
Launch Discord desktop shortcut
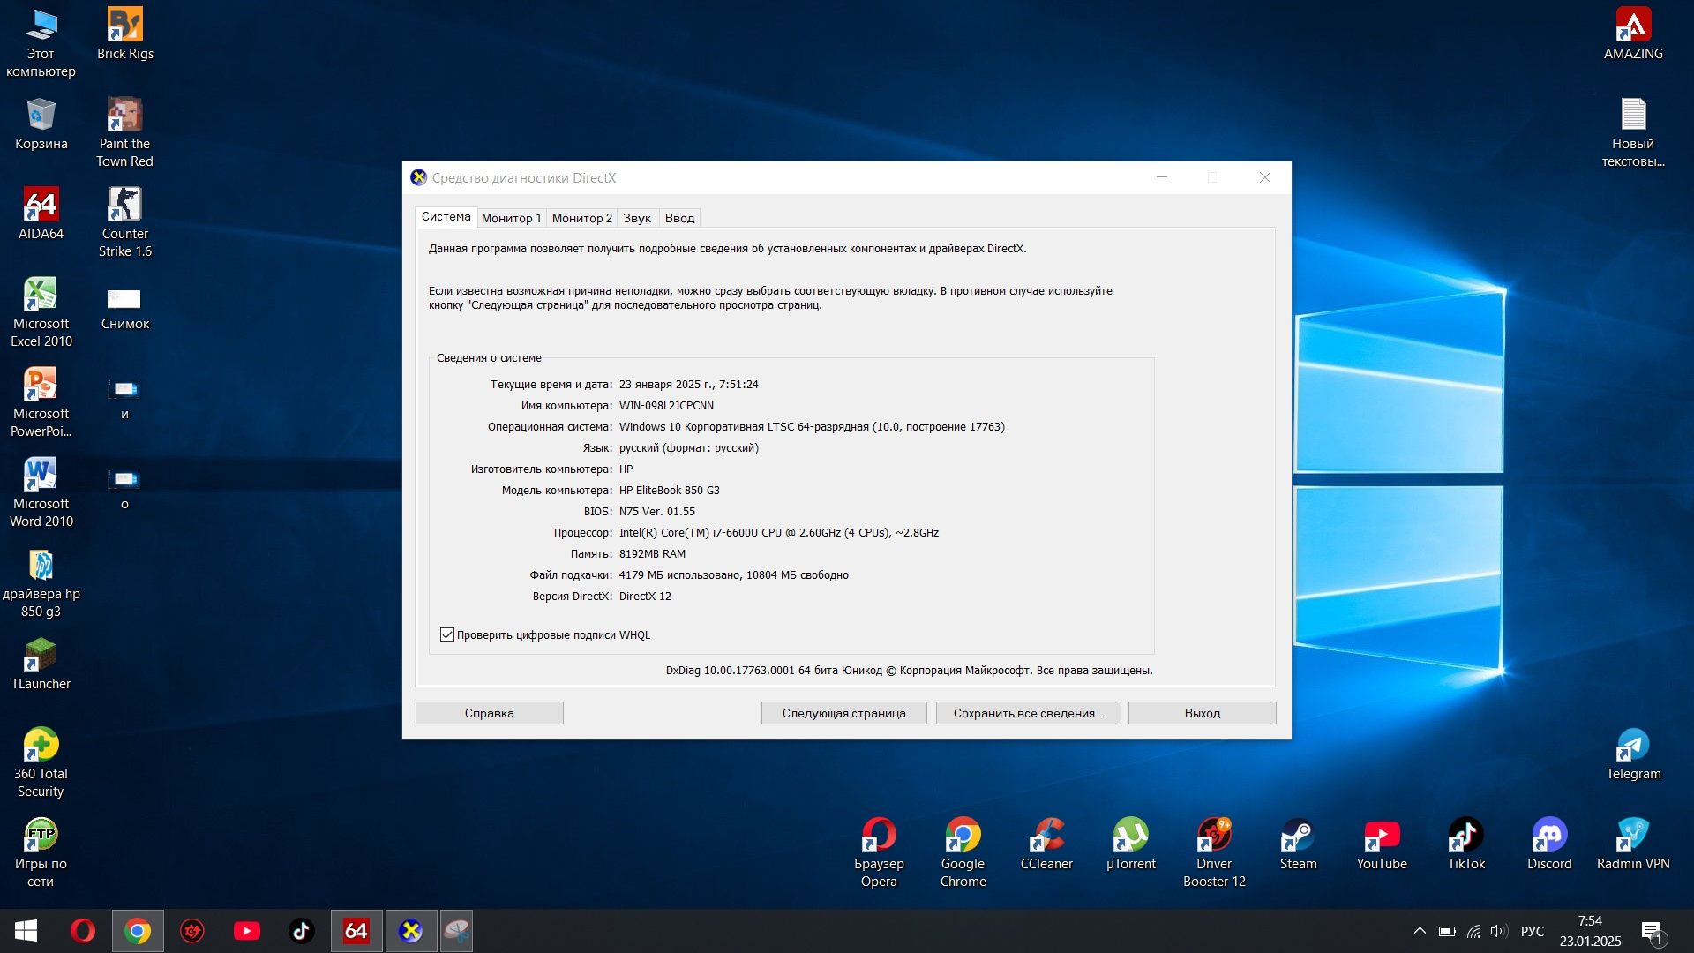pyautogui.click(x=1549, y=844)
